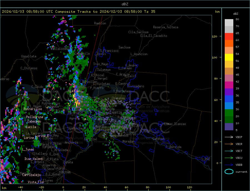Image resolution: width=250 pixels, height=191 pixels.
Task: Click the SanJose place label
Action: click(124, 47)
